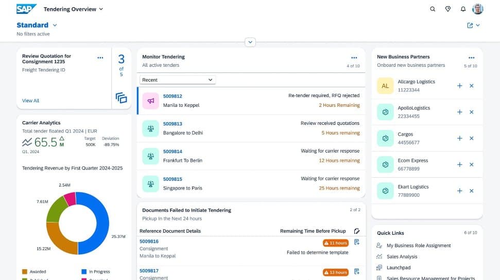Open New Business Partners overflow menu
This screenshot has height=280, width=500.
(x=471, y=58)
